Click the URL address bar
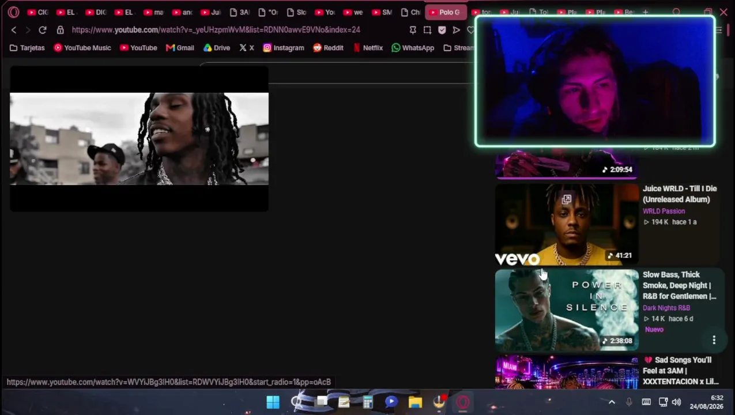The height and width of the screenshot is (415, 735). pyautogui.click(x=216, y=30)
